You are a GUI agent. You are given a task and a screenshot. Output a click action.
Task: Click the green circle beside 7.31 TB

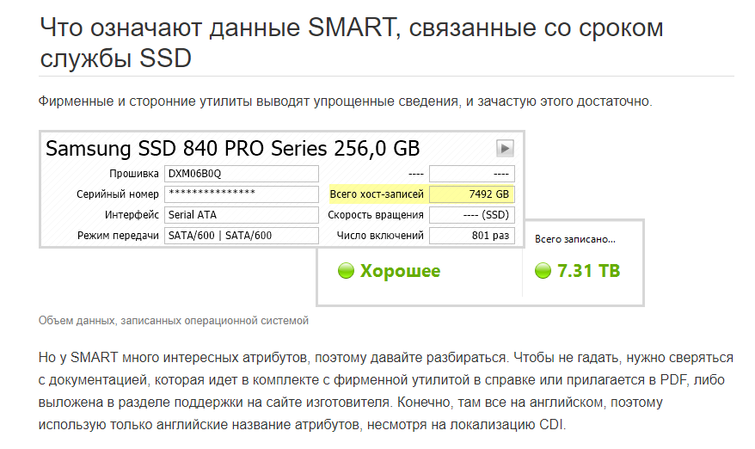coord(543,272)
